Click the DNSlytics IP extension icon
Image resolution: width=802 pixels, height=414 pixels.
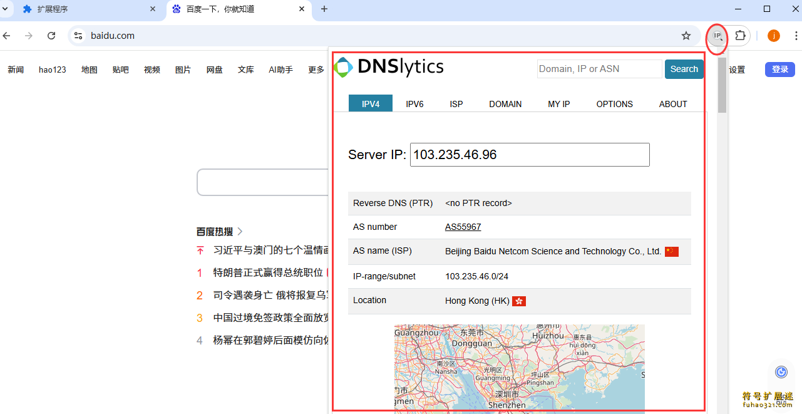pos(717,36)
